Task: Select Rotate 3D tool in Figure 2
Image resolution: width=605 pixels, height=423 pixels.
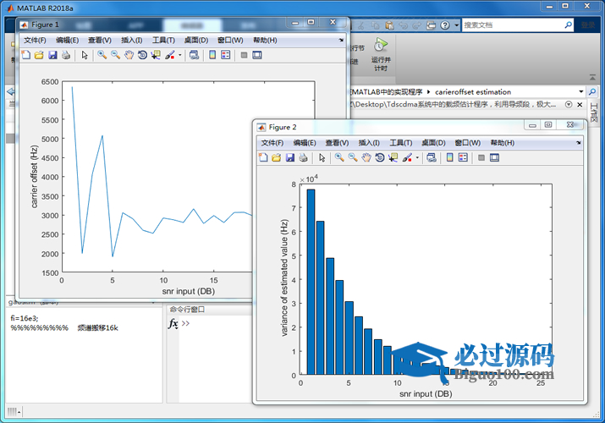Action: pyautogui.click(x=380, y=157)
